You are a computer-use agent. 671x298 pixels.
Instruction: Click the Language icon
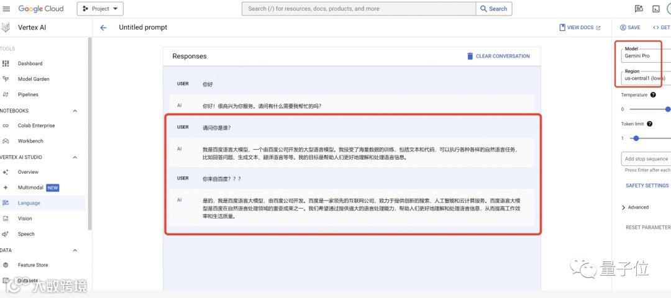coord(6,203)
